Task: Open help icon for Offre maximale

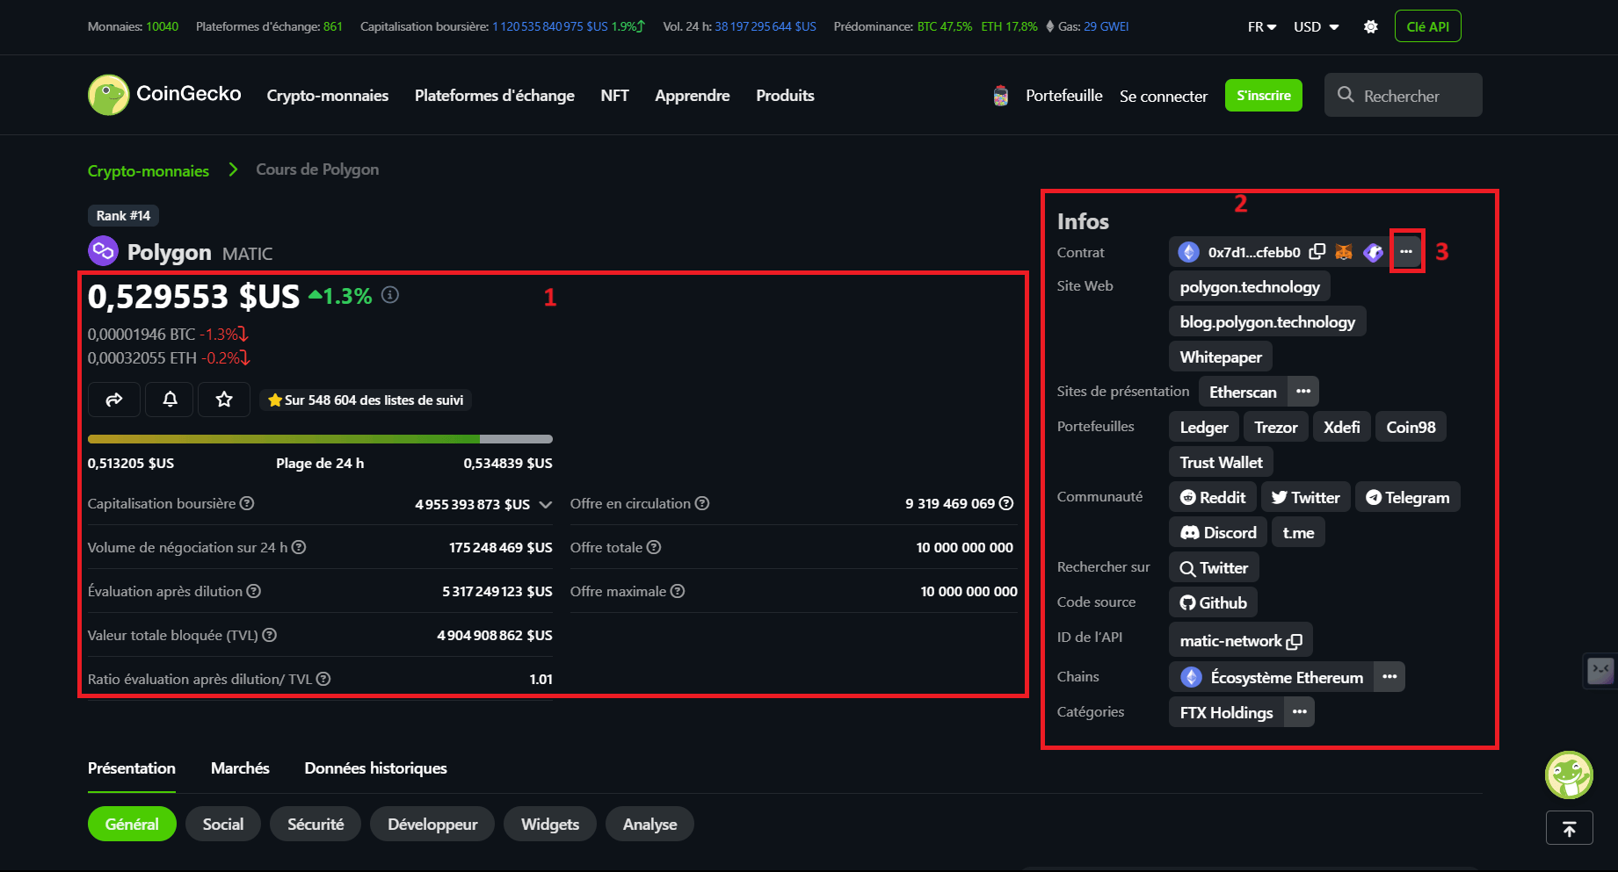Action: tap(678, 591)
